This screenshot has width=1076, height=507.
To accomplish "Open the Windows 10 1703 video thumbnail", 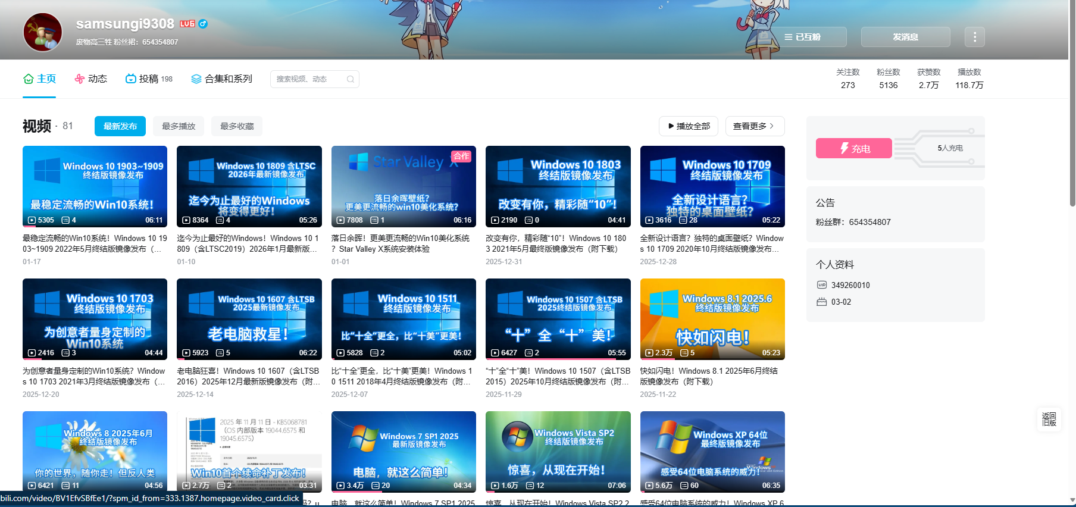I will [x=95, y=319].
